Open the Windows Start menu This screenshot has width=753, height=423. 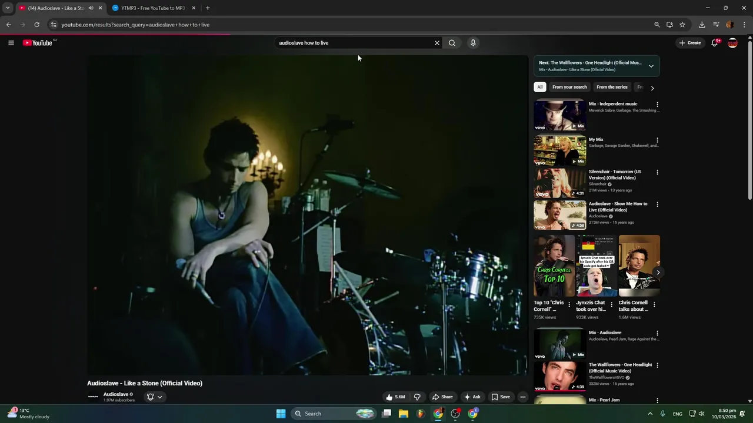tap(281, 414)
